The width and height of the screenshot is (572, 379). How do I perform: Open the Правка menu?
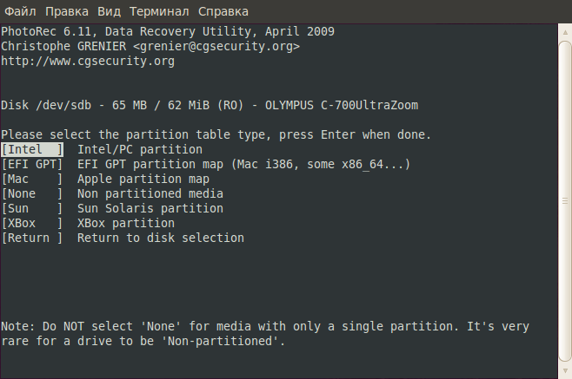tap(67, 11)
